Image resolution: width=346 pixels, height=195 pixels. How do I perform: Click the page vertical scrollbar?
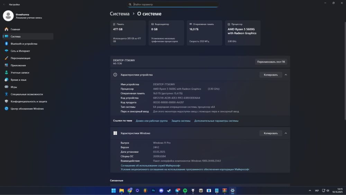(345, 71)
